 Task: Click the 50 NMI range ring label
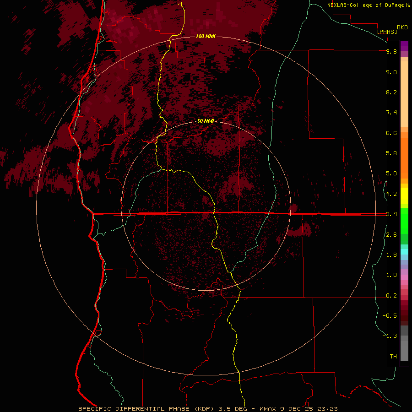(x=206, y=121)
